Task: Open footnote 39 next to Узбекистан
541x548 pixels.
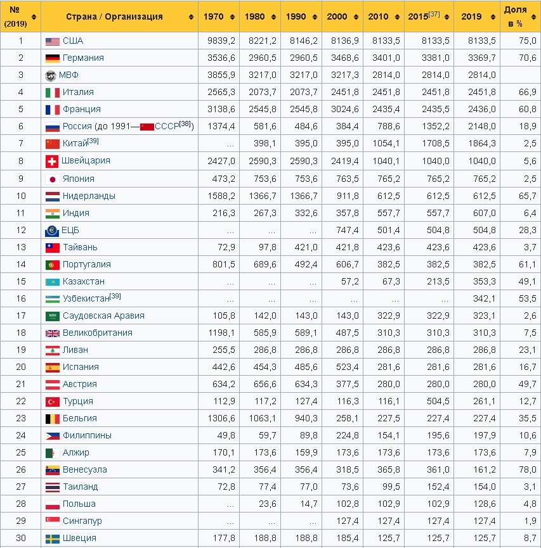Action: (x=115, y=295)
